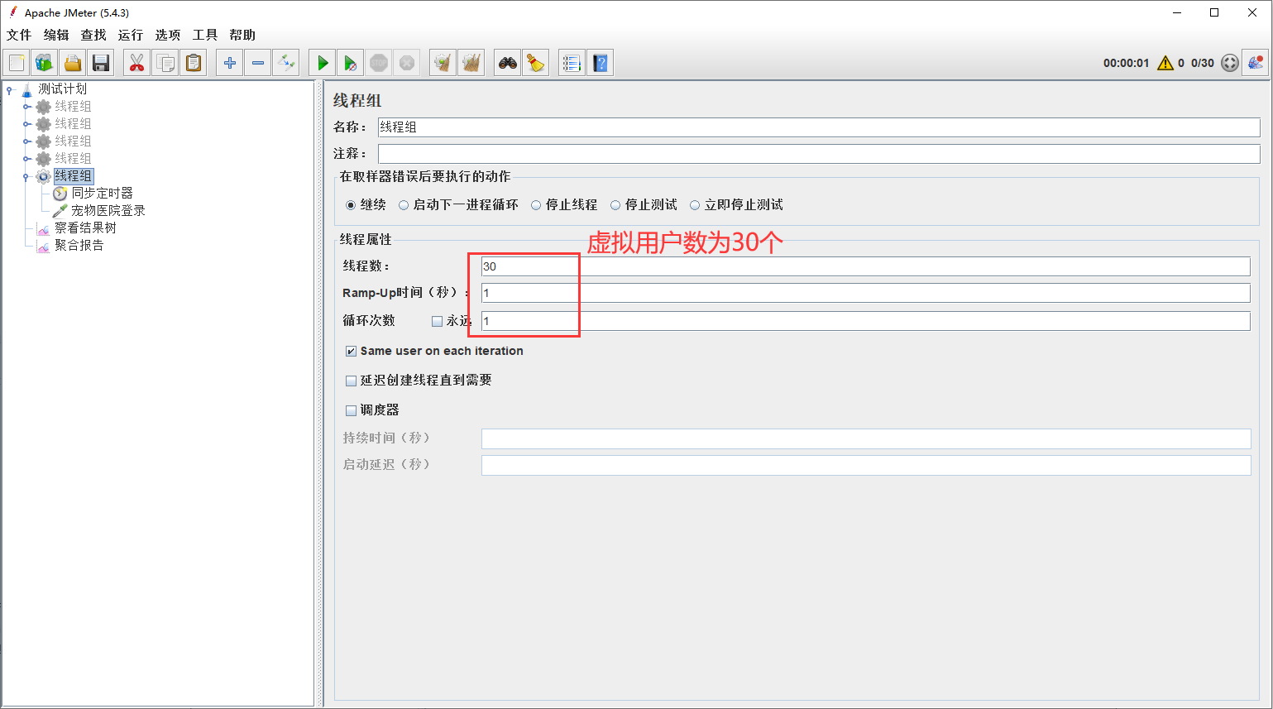Click the broom Reset Search icon
The height and width of the screenshot is (709, 1273).
tap(536, 63)
